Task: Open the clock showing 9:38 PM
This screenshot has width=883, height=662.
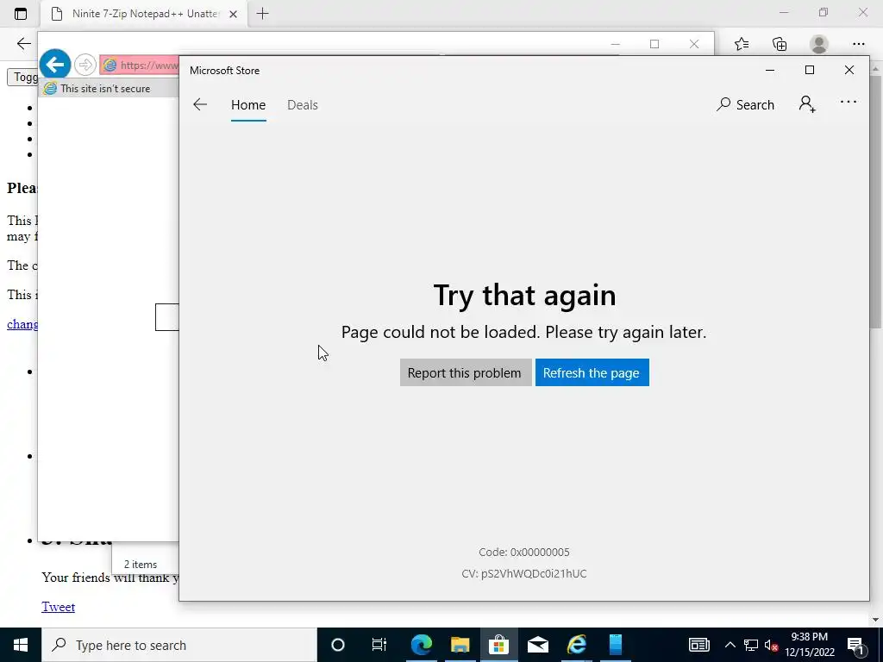Action: pyautogui.click(x=810, y=645)
